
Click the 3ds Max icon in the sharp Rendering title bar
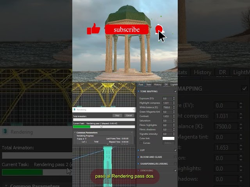74,109
